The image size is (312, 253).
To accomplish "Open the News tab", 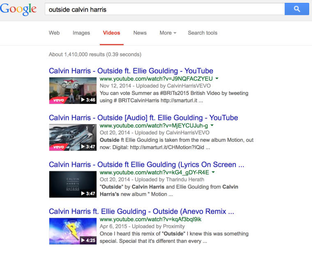I will coord(140,33).
